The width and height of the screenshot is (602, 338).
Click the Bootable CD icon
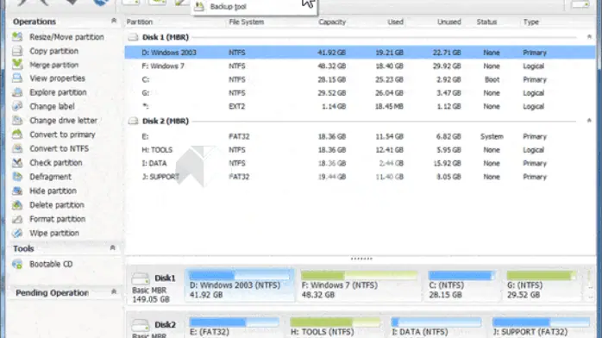point(17,264)
